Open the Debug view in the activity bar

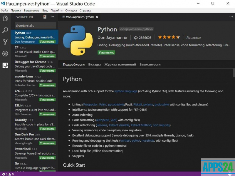[5, 53]
